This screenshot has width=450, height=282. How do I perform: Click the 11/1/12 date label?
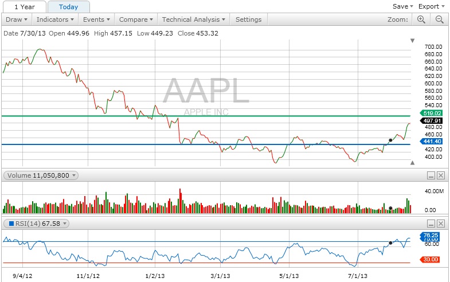coord(88,276)
